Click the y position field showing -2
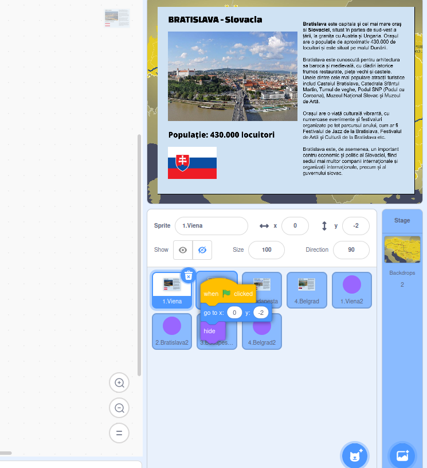Screen dimensions: 427x468 [x=355, y=226]
